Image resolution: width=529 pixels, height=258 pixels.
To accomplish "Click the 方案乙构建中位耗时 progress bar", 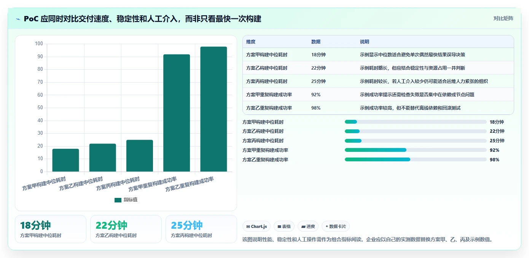I will (x=416, y=131).
